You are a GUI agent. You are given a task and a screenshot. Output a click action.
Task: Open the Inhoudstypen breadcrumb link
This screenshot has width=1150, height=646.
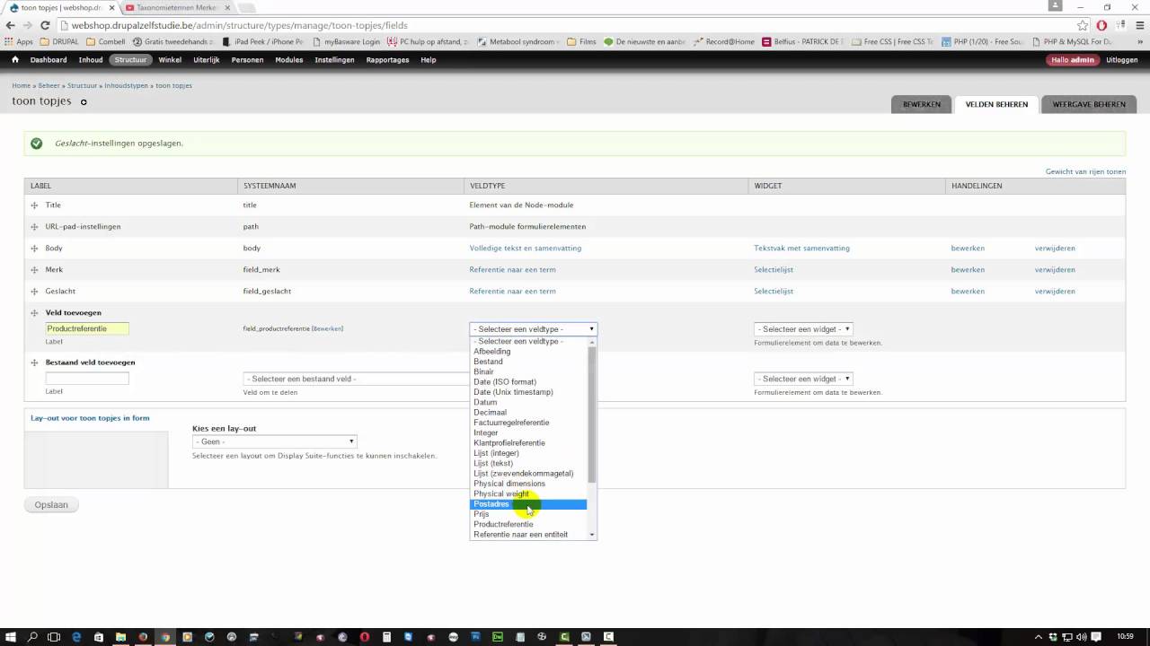click(126, 85)
